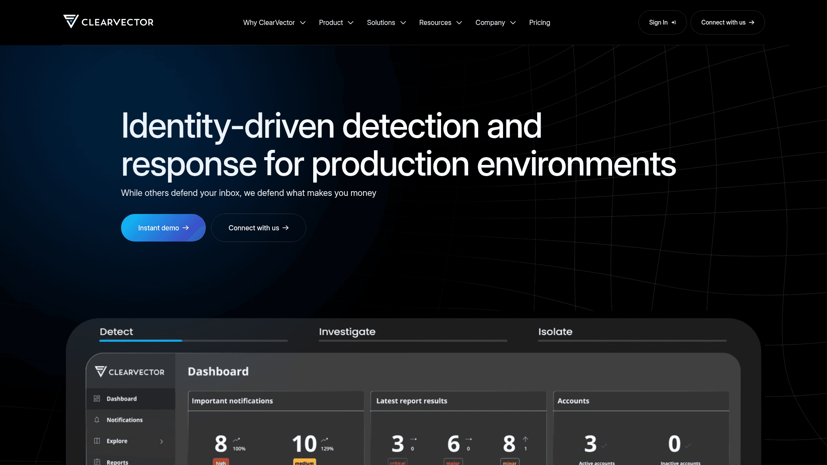Click the ClearVector logo in the header
Viewport: 827px width, 465px height.
tap(109, 22)
